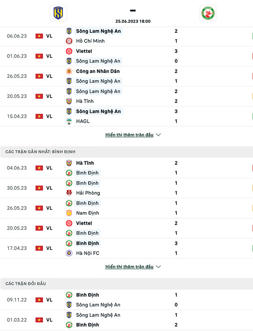This screenshot has height=331, width=253.
Task: Click the Bình Định crest in header
Action: point(208,13)
